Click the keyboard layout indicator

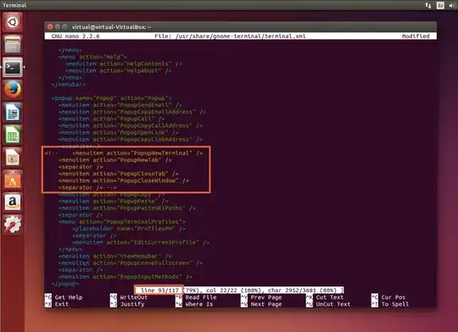pos(440,5)
